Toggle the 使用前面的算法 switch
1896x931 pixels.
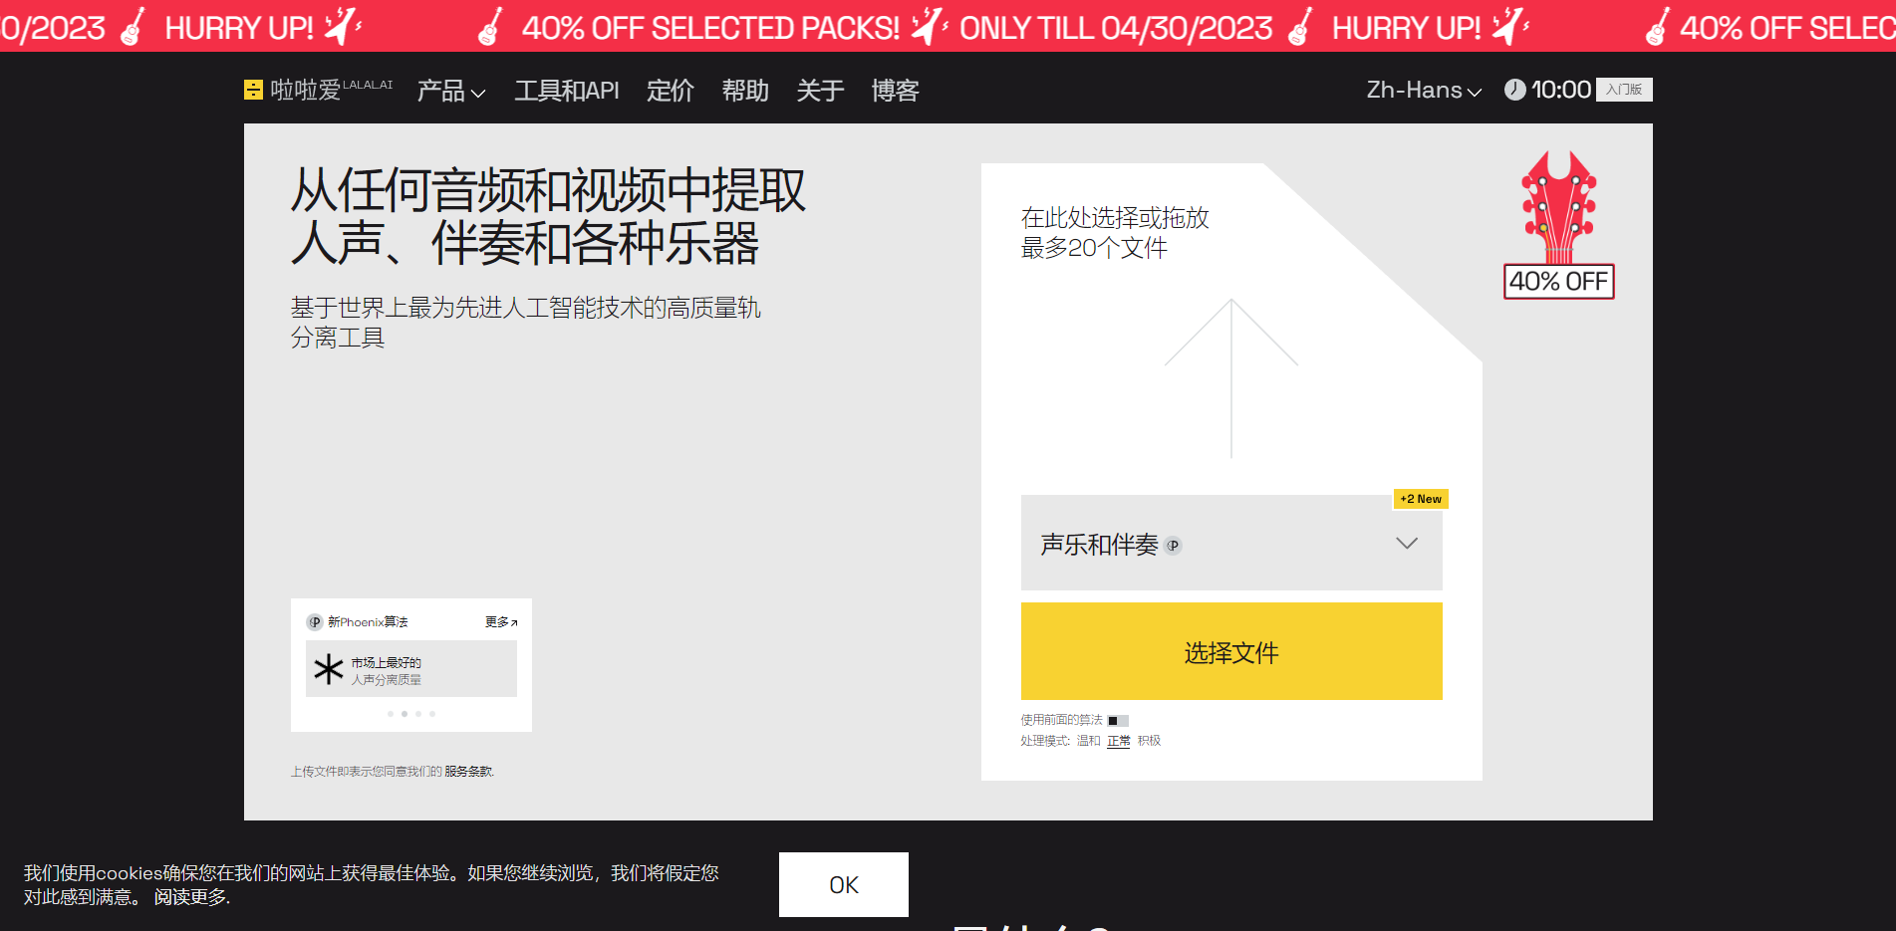[x=1118, y=721]
